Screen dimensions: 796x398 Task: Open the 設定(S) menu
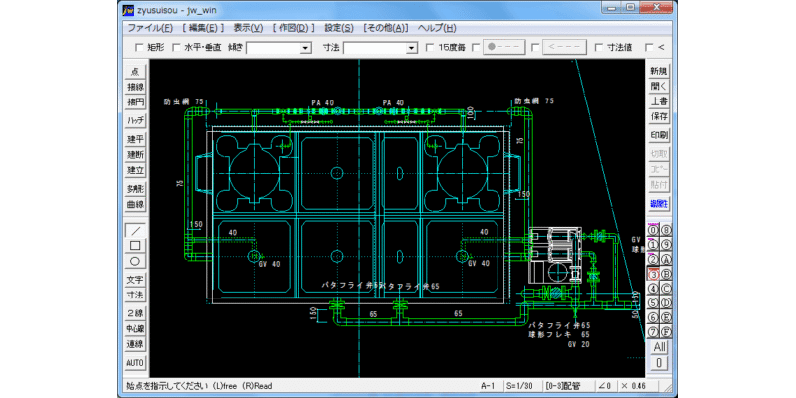coord(339,28)
